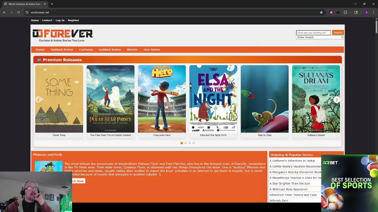This screenshot has width=378, height=212.
Task: Open the Some Thing poster
Action: point(59,99)
